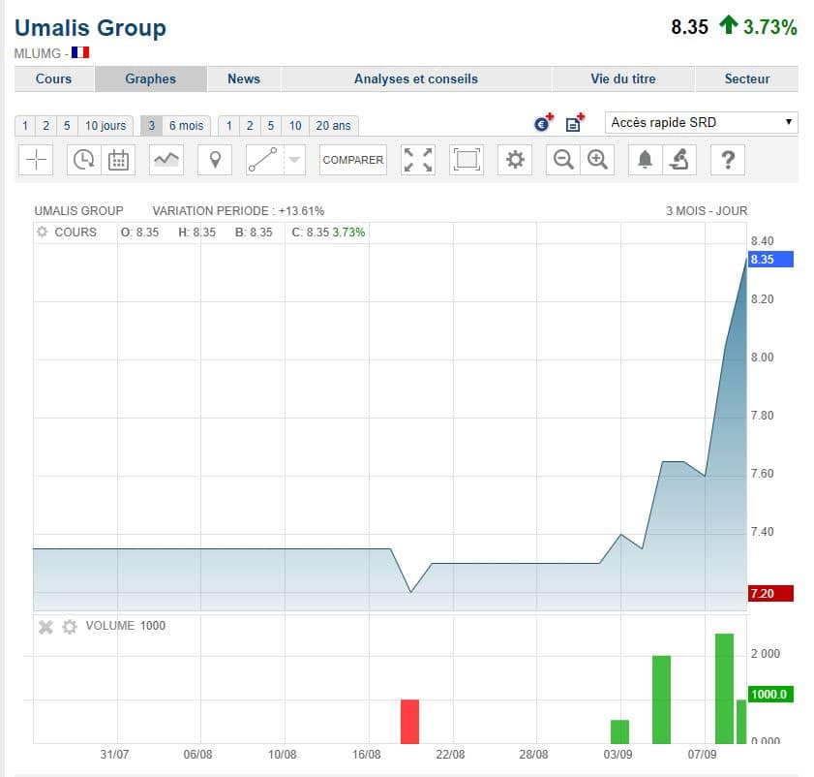Zoom out with magnifier minus
The image size is (814, 777).
click(563, 160)
